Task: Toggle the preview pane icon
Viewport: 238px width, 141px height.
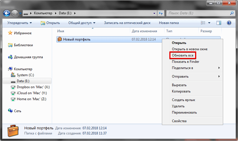Action: click(219, 23)
